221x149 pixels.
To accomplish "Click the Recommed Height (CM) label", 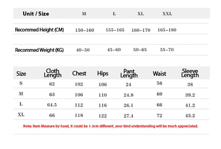I will coord(39,30).
